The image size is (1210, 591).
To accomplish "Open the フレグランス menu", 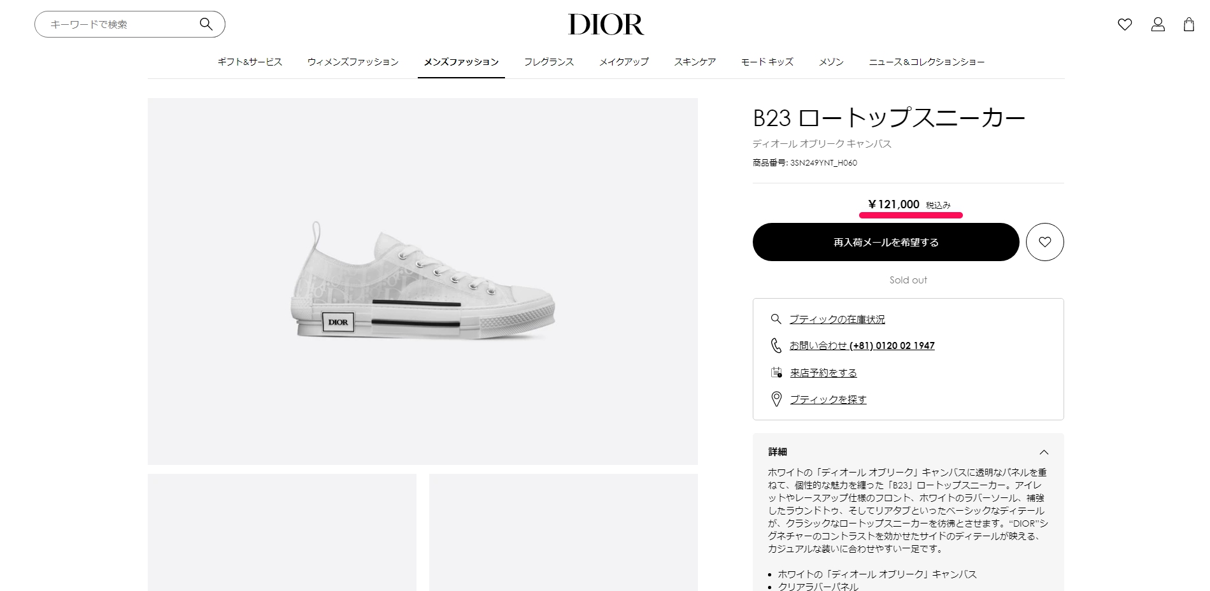I will pyautogui.click(x=549, y=62).
